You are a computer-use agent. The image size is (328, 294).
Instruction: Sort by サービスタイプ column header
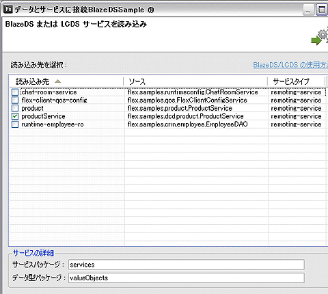[296, 81]
